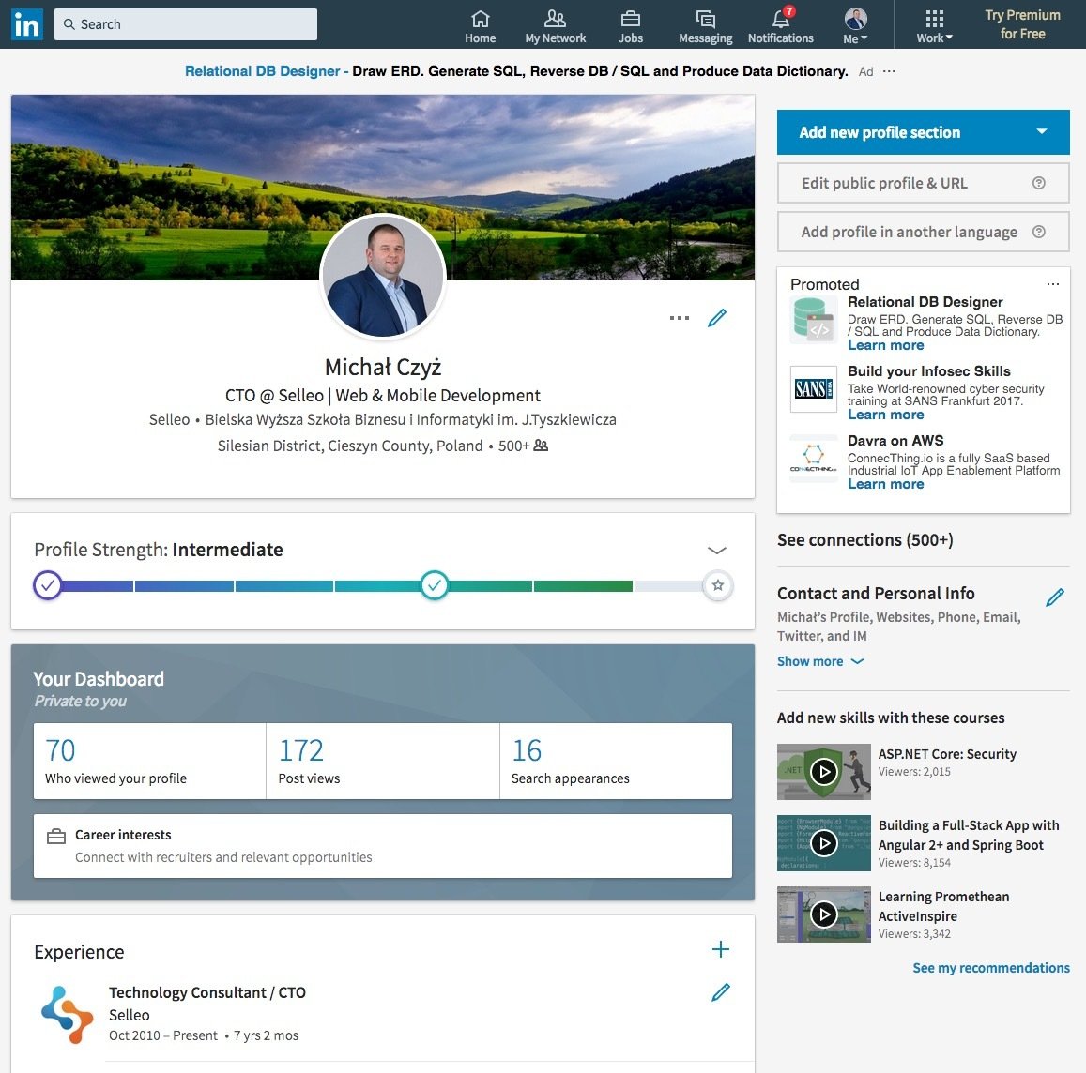Open the profile card more options ellipsis

[680, 318]
